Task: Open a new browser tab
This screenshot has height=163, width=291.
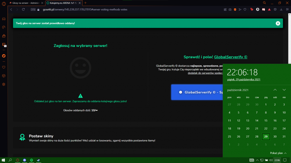Action: coord(85,3)
